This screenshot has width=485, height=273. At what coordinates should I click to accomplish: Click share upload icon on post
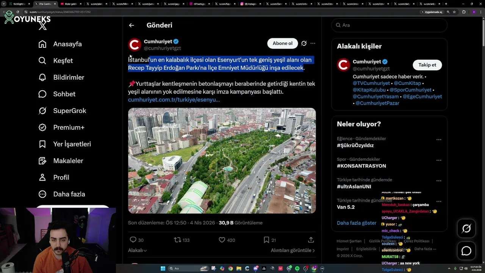click(x=311, y=240)
